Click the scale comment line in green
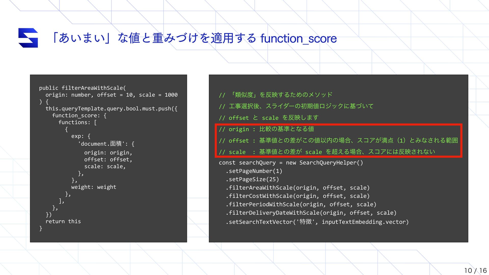489x275 pixels. (x=327, y=152)
